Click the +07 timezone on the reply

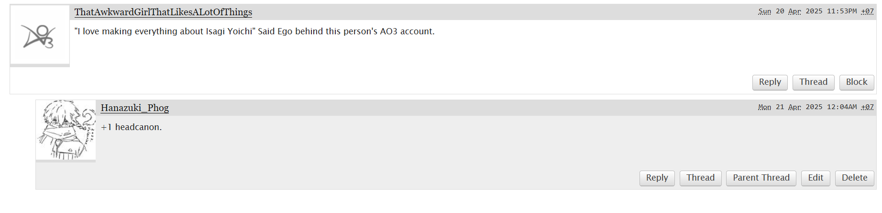tap(867, 107)
